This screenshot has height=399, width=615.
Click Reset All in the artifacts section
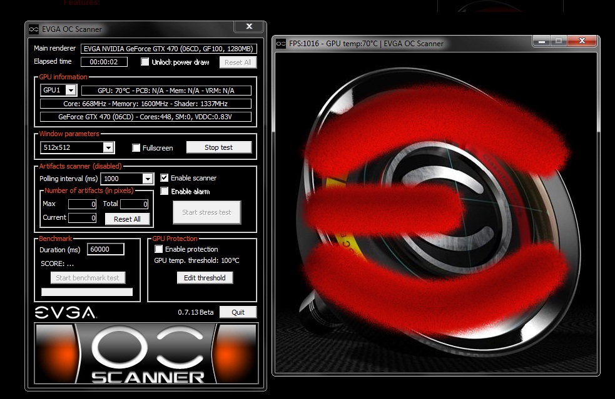[127, 219]
